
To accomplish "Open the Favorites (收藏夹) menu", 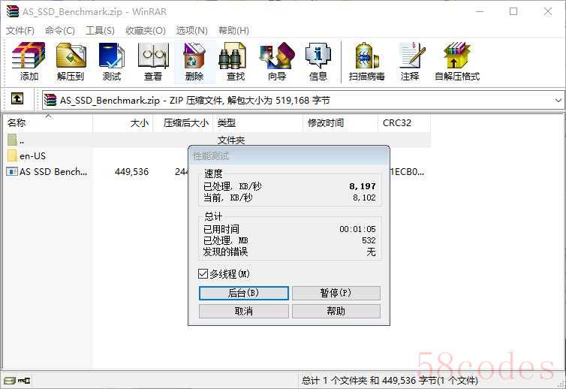I will 146,30.
